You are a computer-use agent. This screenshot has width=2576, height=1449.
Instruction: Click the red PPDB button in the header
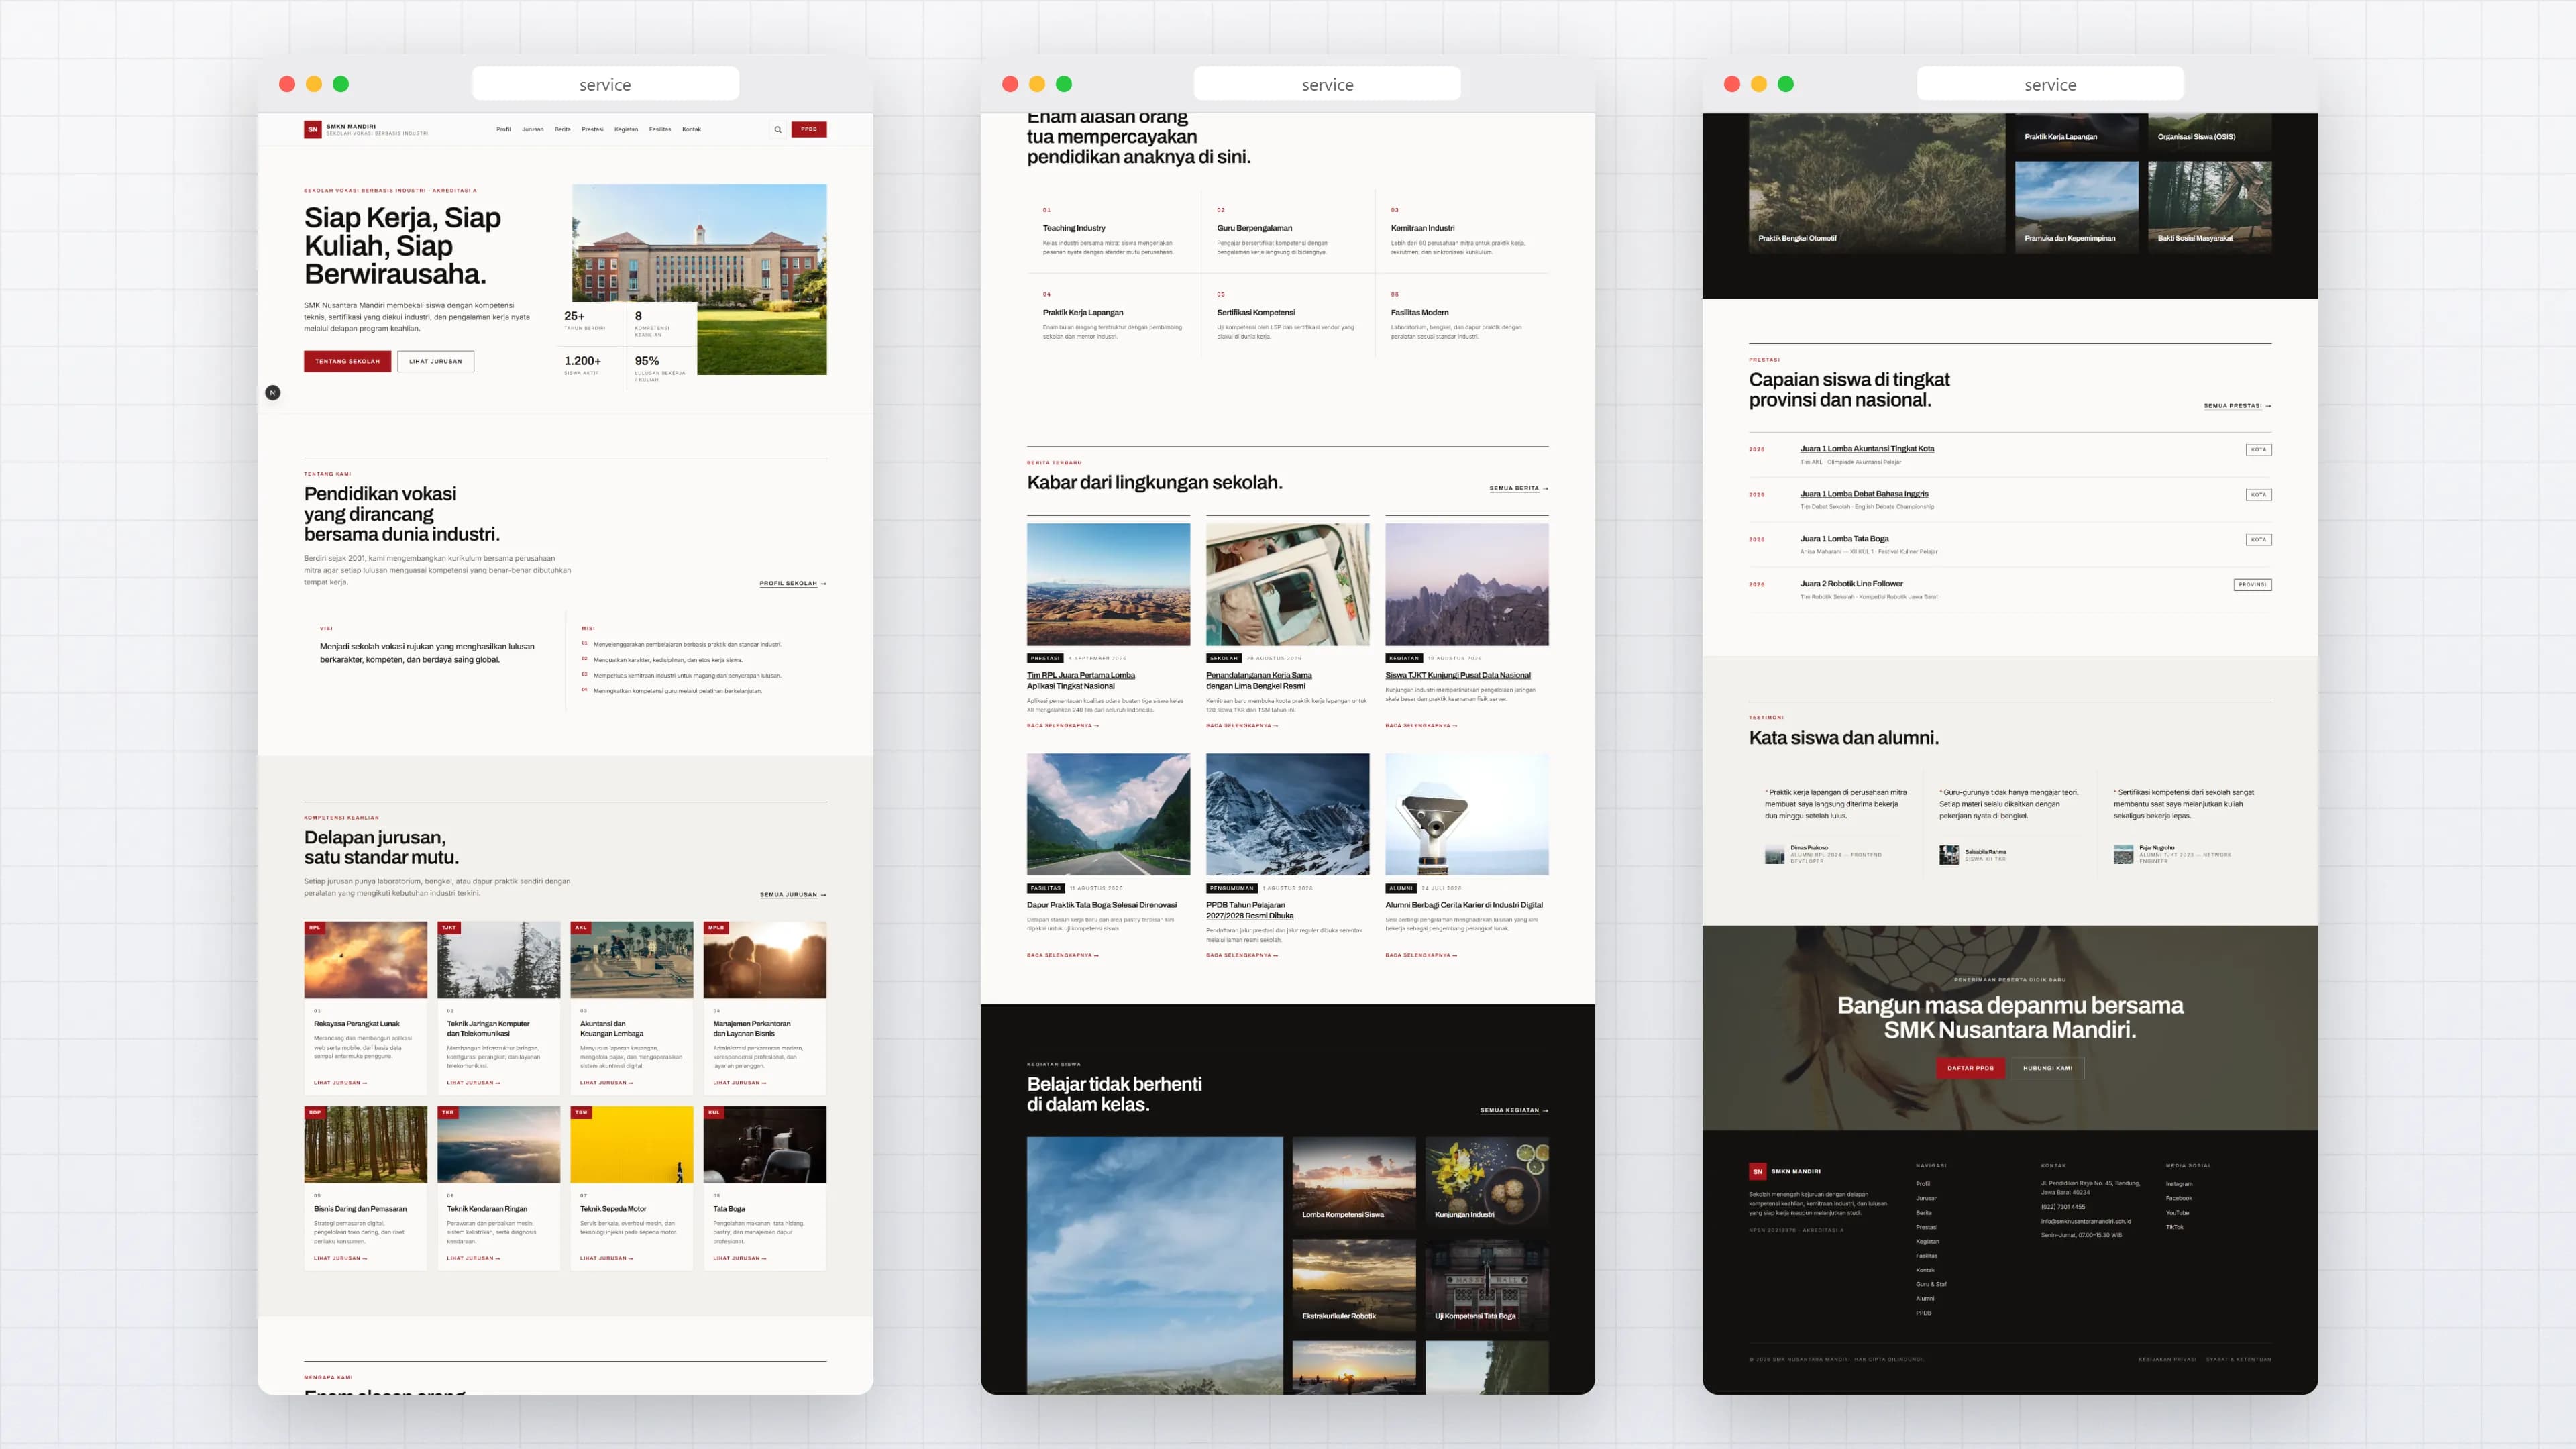point(809,129)
